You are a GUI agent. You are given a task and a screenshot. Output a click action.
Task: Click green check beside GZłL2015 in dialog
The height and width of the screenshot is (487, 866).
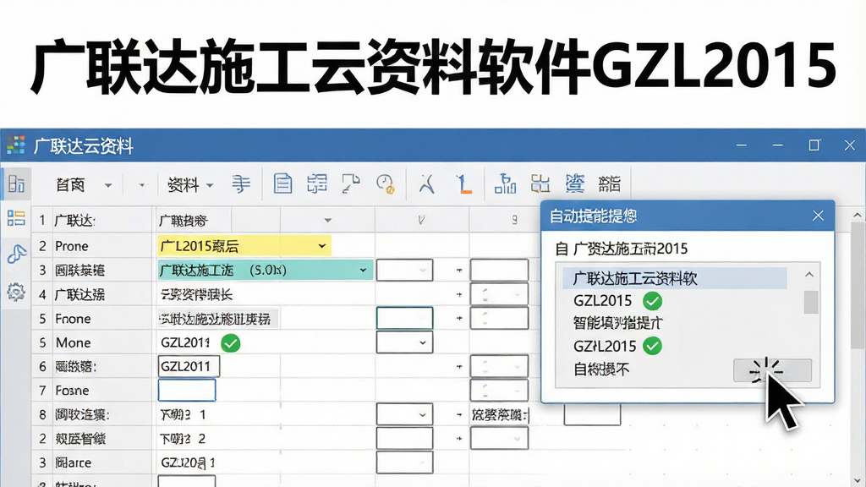click(x=652, y=346)
